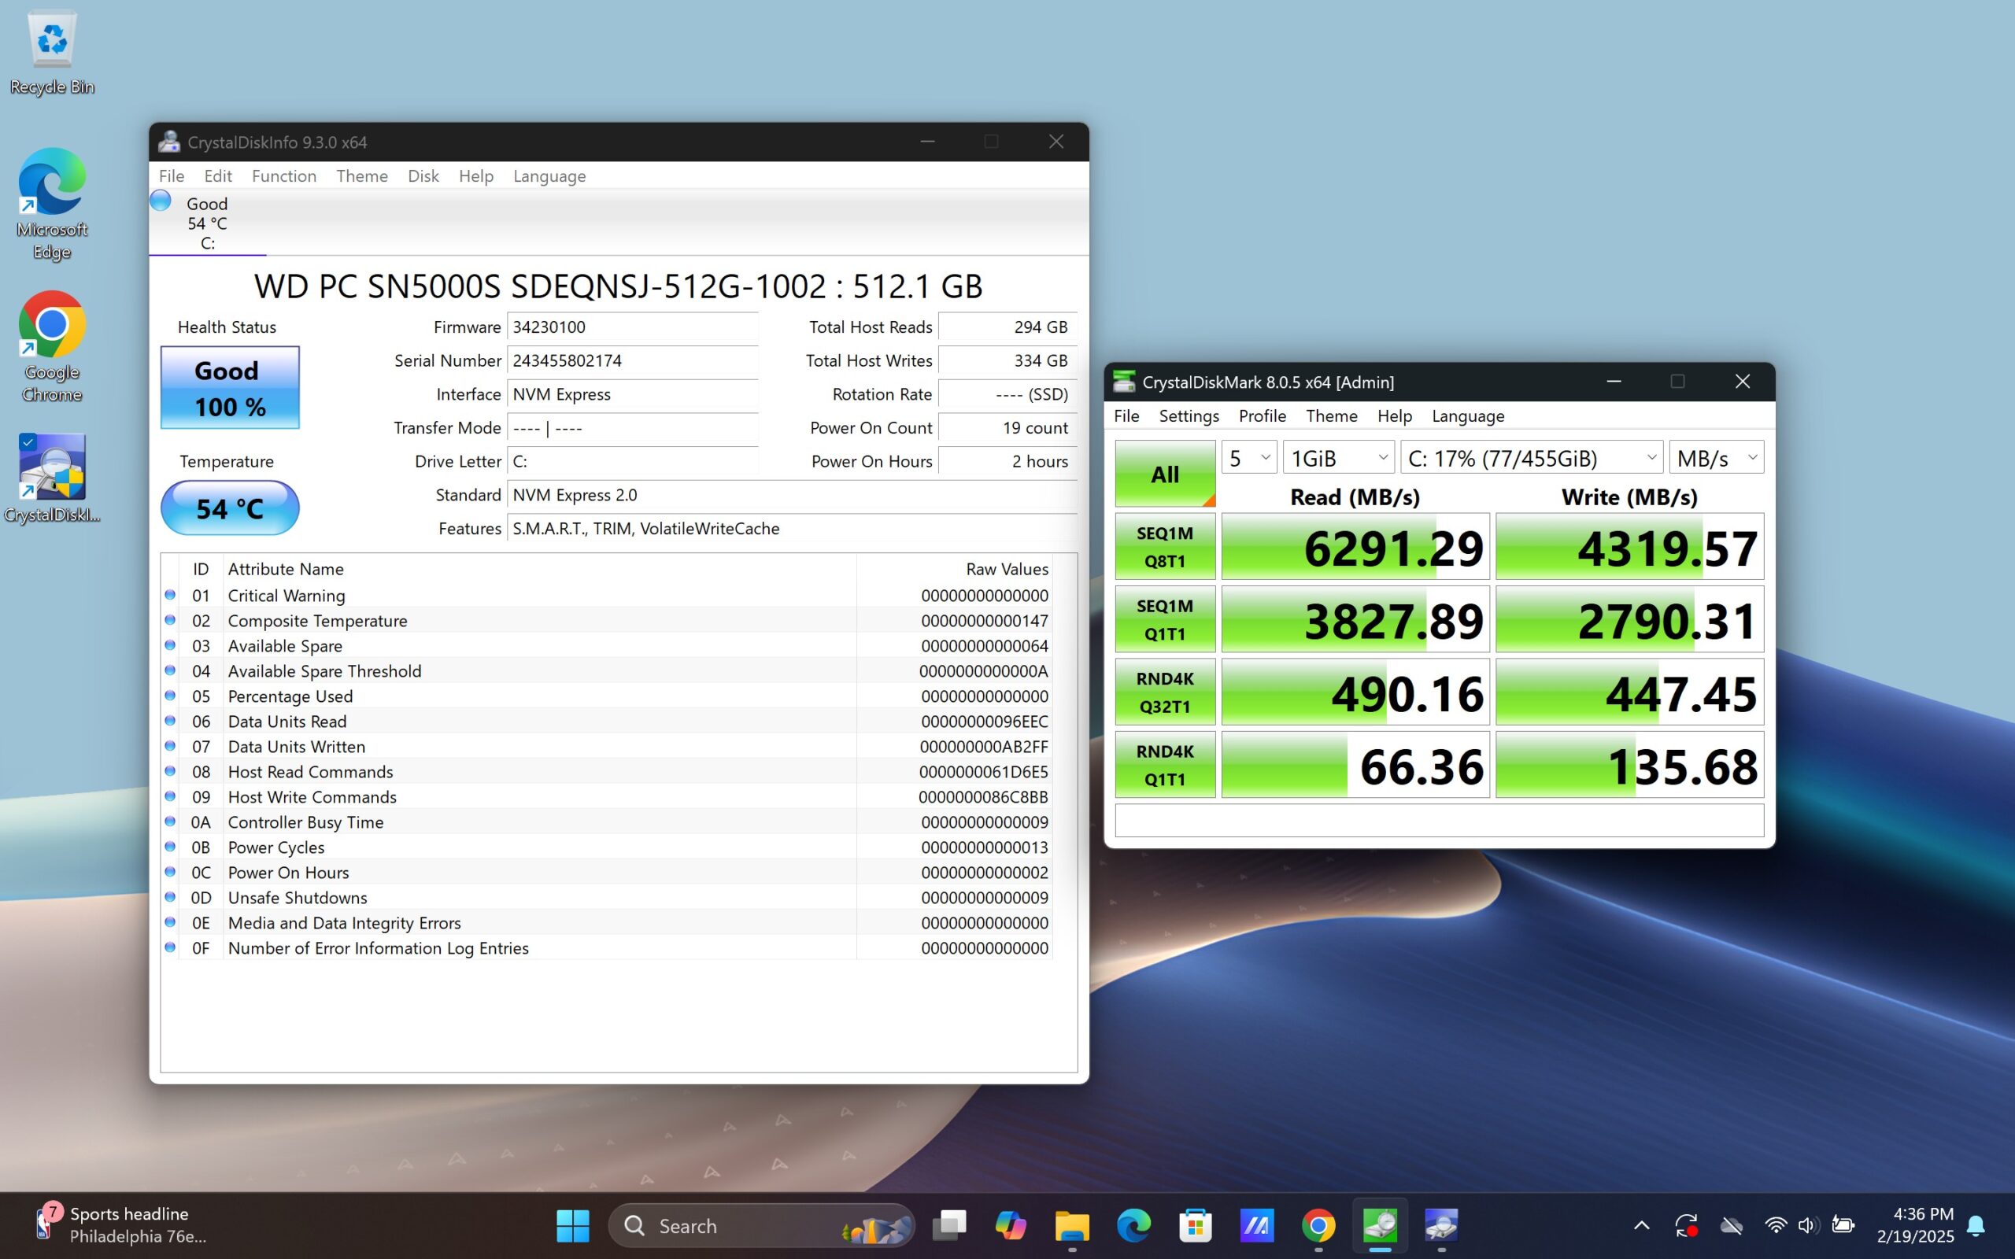Run SEQ1M Q8T1 test button

[1165, 546]
